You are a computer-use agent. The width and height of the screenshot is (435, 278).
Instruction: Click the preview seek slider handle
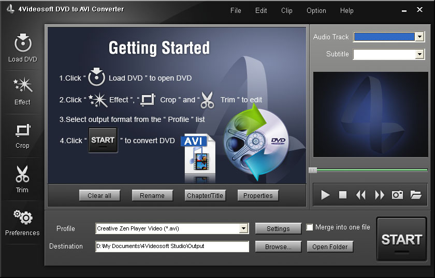[x=312, y=170]
